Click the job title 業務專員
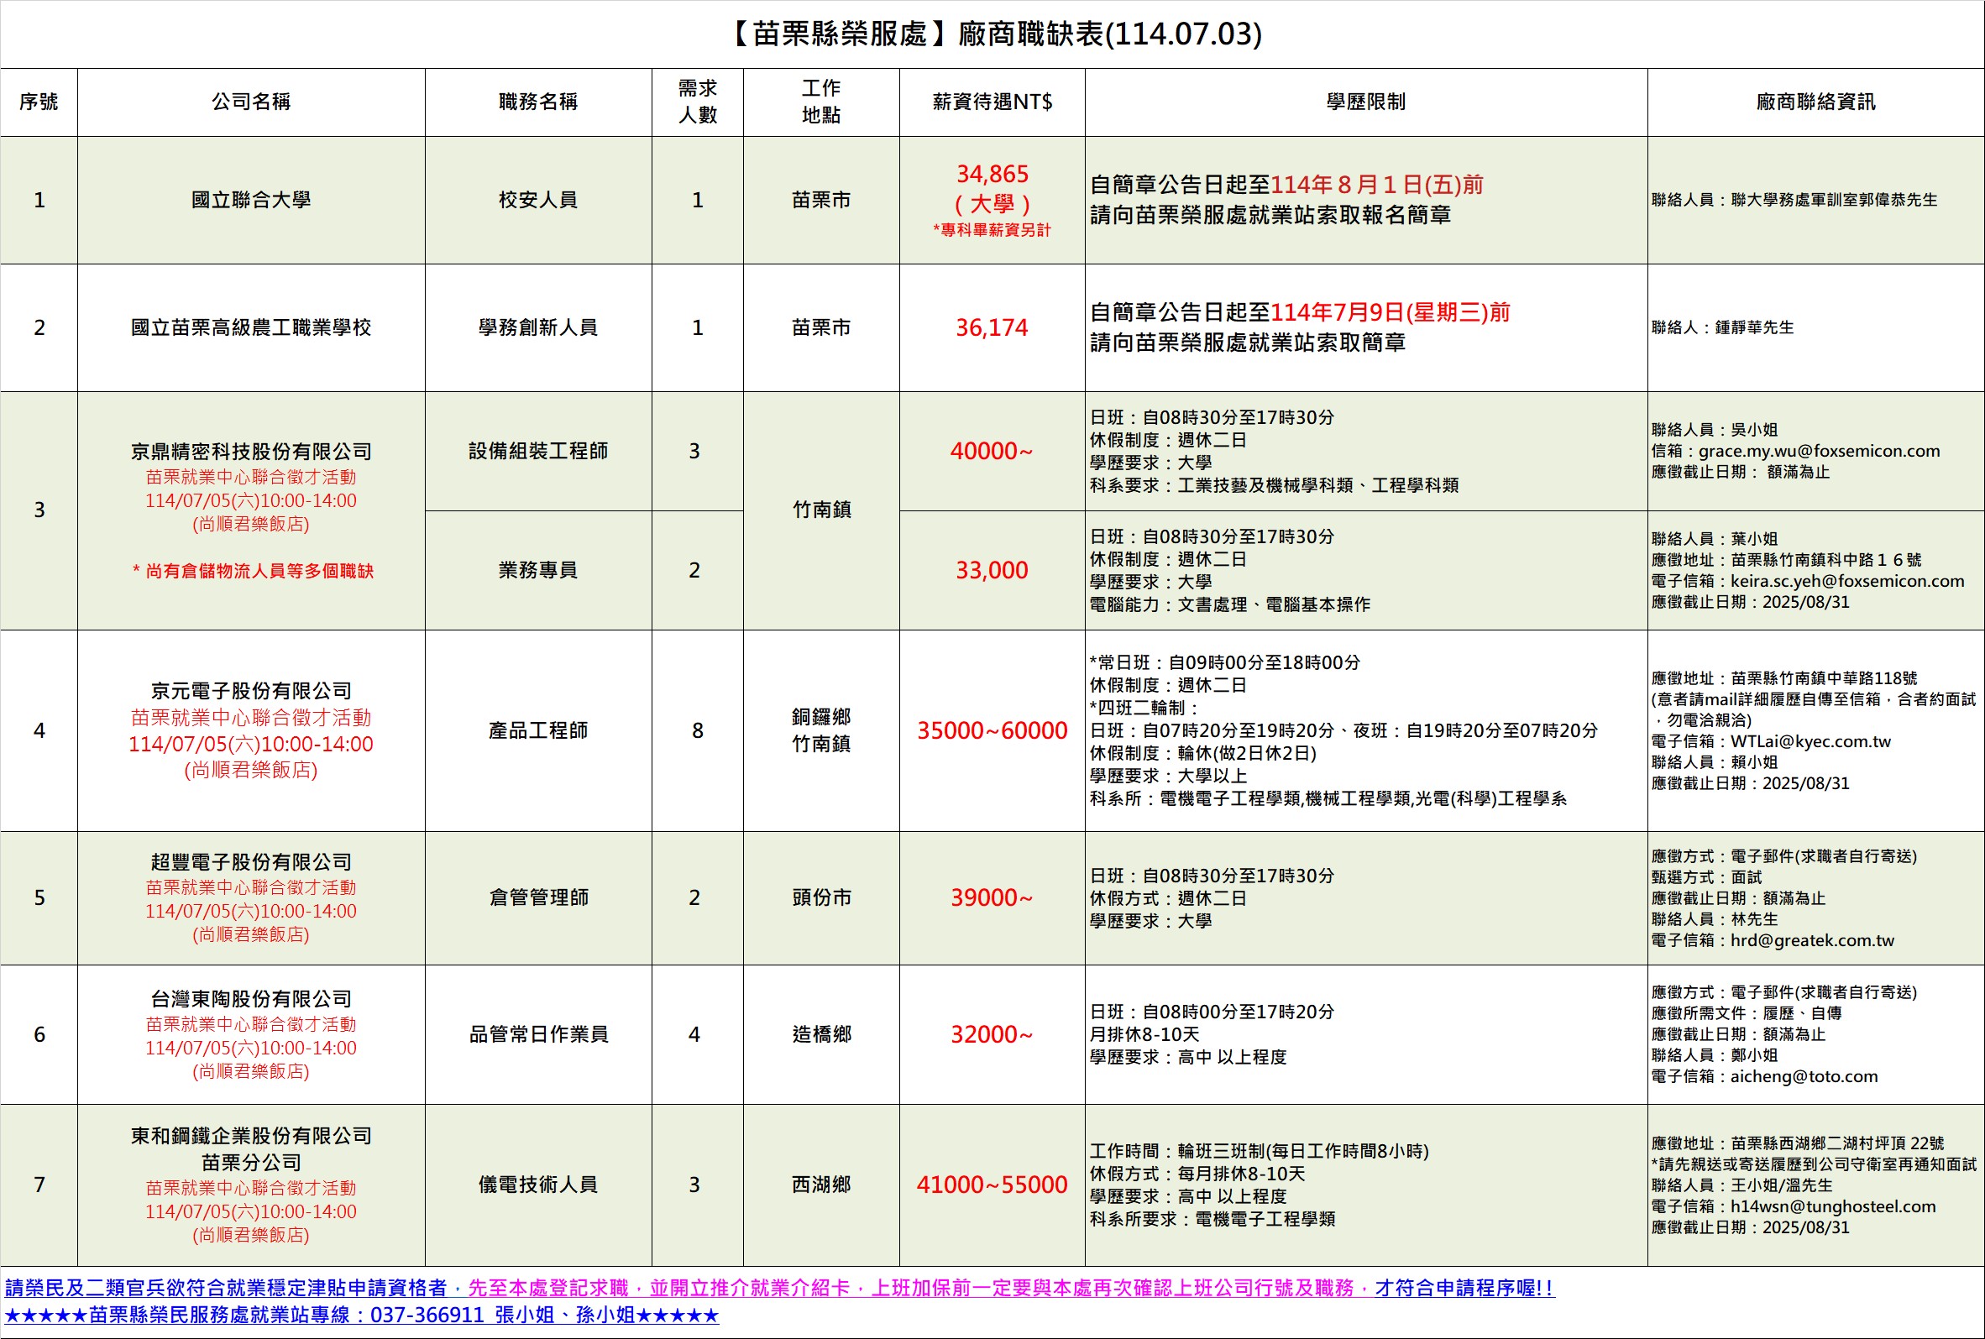Viewport: 1985px width, 1339px height. point(538,571)
